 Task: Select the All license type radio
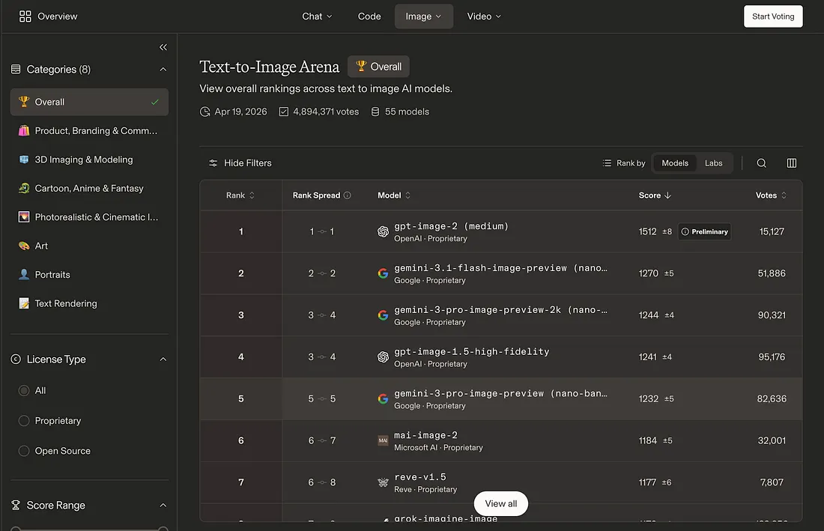tap(24, 391)
